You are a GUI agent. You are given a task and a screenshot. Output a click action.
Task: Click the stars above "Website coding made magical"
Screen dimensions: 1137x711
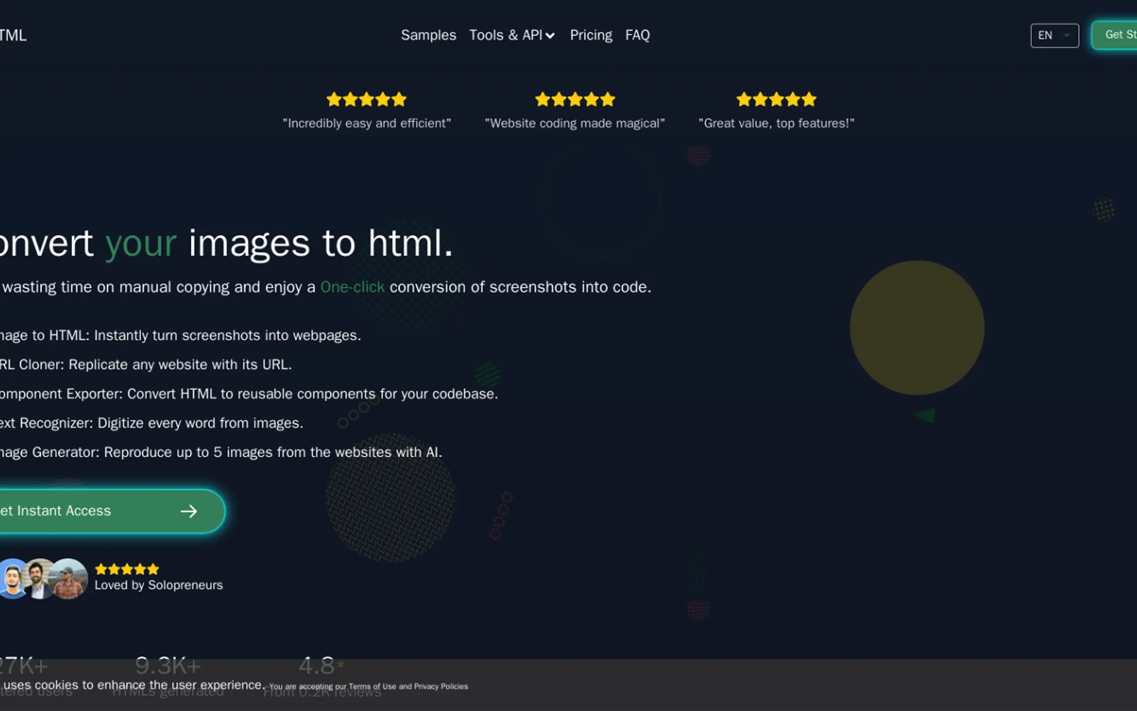pos(574,99)
